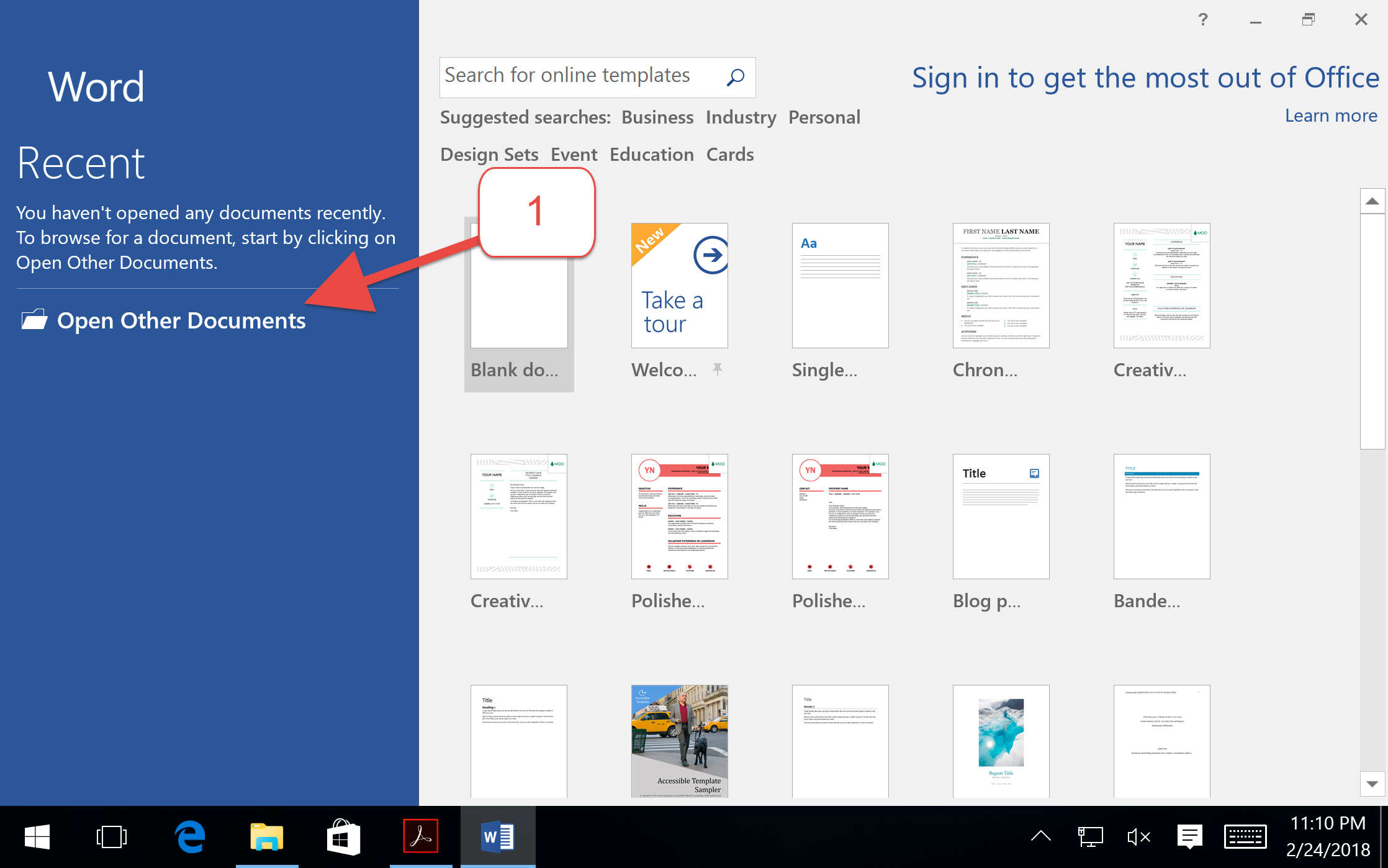Choose the Report Title template with ice photo
The image size is (1388, 868).
pos(1001,741)
